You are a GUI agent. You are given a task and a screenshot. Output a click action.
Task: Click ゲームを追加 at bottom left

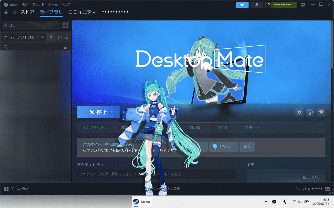coord(17,189)
